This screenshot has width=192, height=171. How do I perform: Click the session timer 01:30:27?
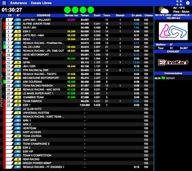click(12, 10)
